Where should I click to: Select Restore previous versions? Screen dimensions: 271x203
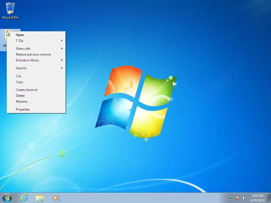pos(36,54)
